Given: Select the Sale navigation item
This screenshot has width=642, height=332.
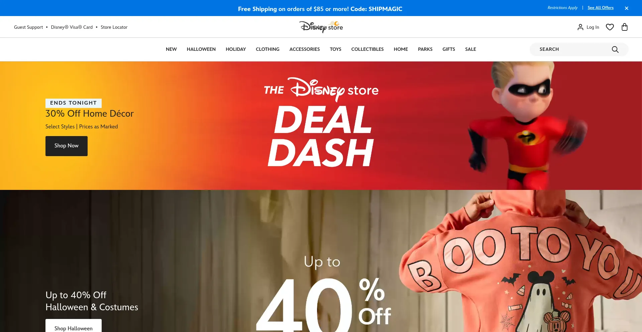Looking at the screenshot, I should (x=470, y=49).
